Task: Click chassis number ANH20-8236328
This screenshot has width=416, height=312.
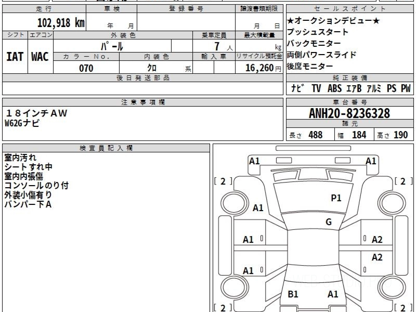Action: [349, 113]
